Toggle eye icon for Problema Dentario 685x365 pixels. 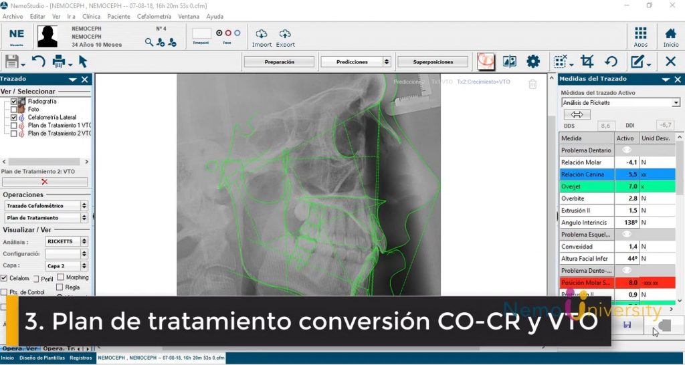pyautogui.click(x=626, y=150)
